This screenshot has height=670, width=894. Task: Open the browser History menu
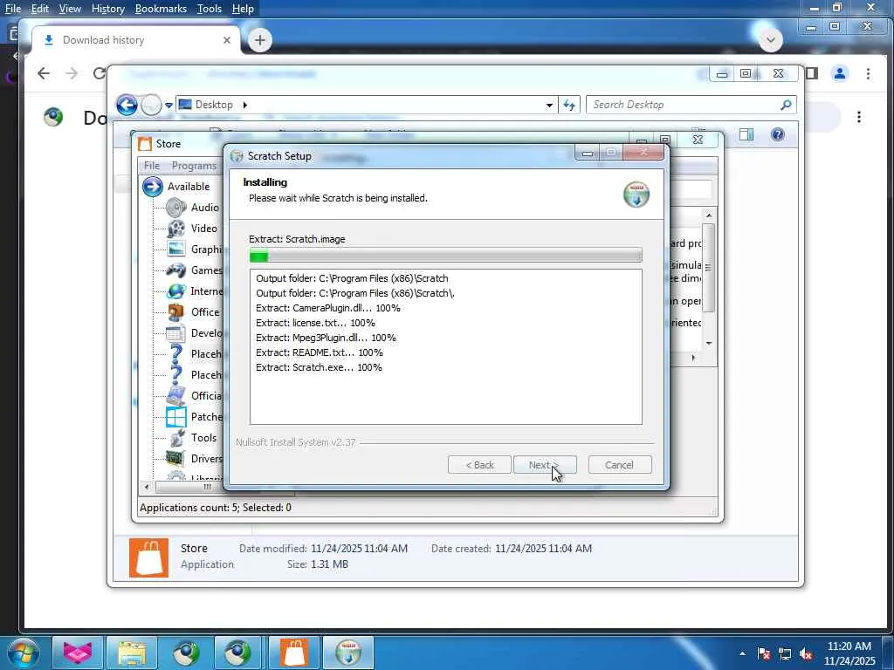(107, 9)
